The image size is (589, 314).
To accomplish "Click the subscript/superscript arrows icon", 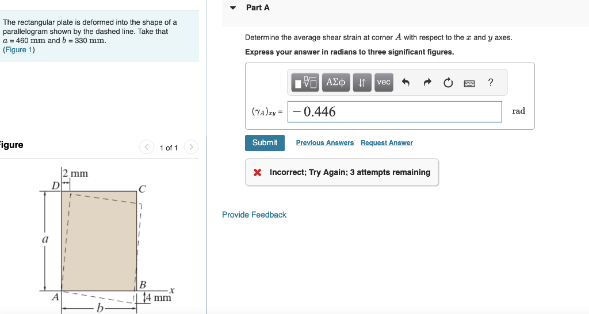I will pyautogui.click(x=362, y=83).
